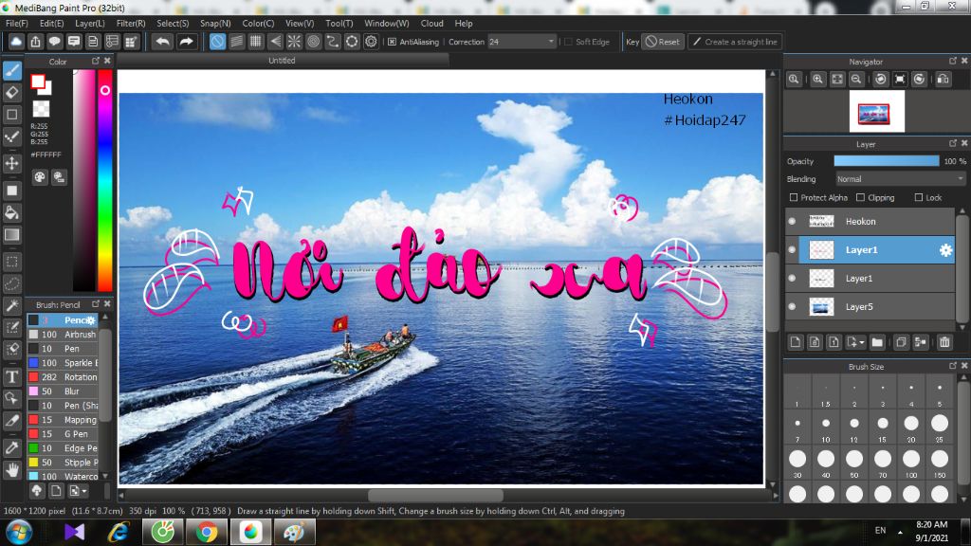Open settings gear on highlighted Layer1

(945, 250)
